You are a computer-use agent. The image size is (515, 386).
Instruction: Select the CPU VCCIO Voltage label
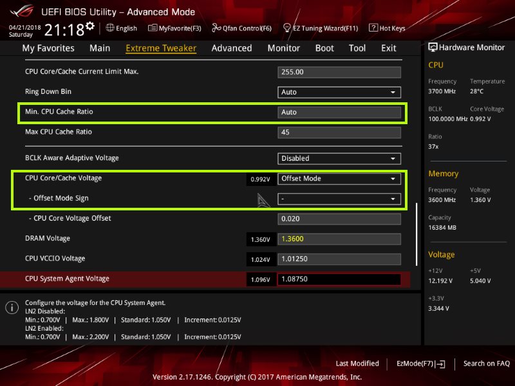click(x=55, y=259)
